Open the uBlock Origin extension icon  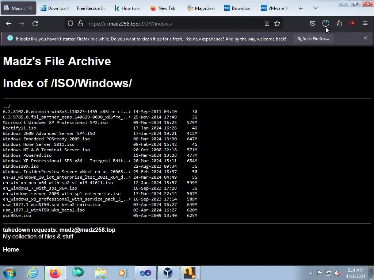tap(352, 24)
